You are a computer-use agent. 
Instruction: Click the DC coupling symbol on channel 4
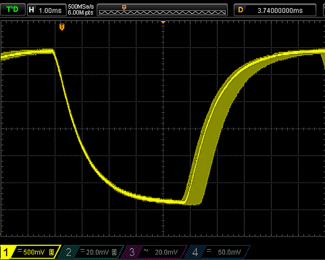(209, 251)
